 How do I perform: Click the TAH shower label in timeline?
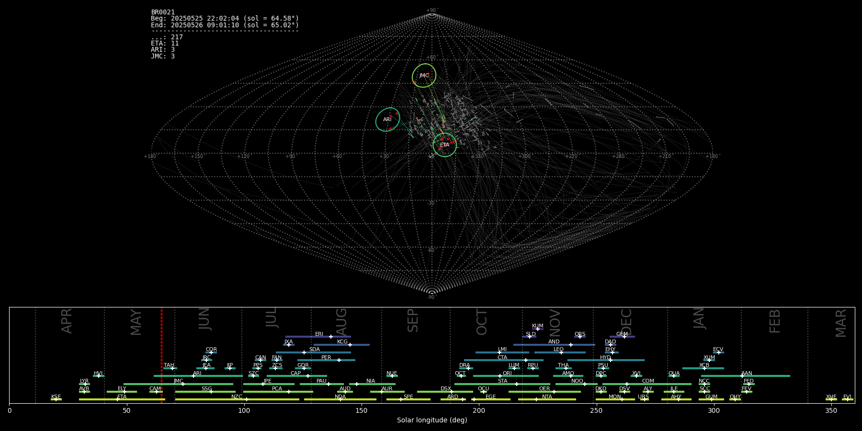pos(169,365)
